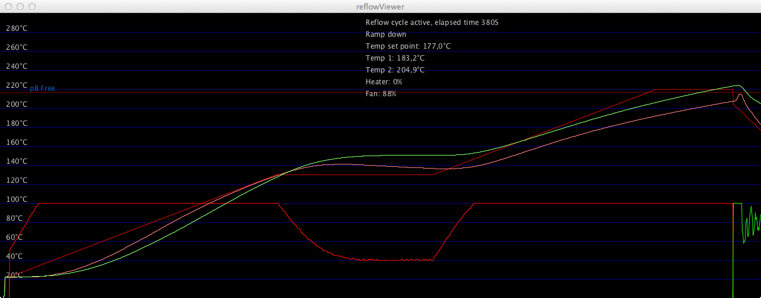Screen dimensions: 761x298
Task: Click the 20°C axis label
Action: coord(14,275)
